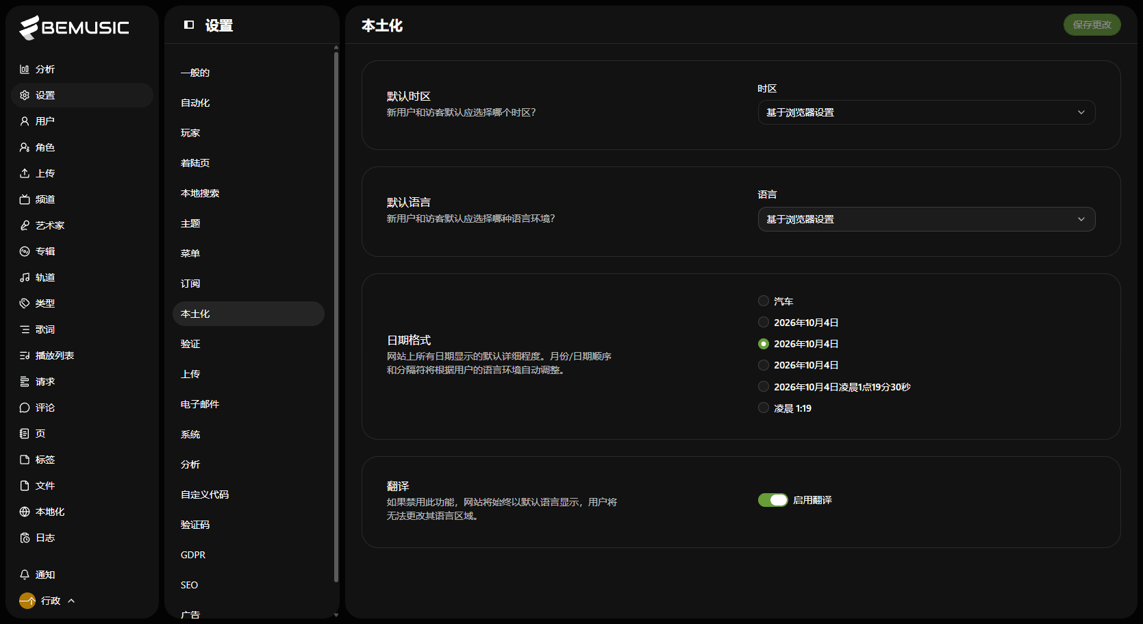
Task: Choose the 凌晨 1:19 time format
Action: point(764,408)
